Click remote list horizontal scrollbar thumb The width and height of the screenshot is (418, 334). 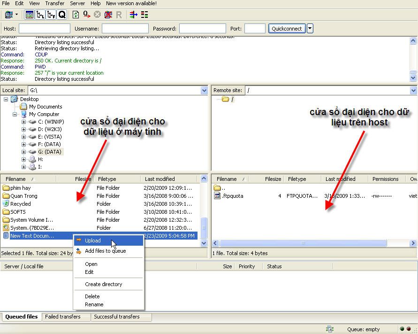coord(303,243)
